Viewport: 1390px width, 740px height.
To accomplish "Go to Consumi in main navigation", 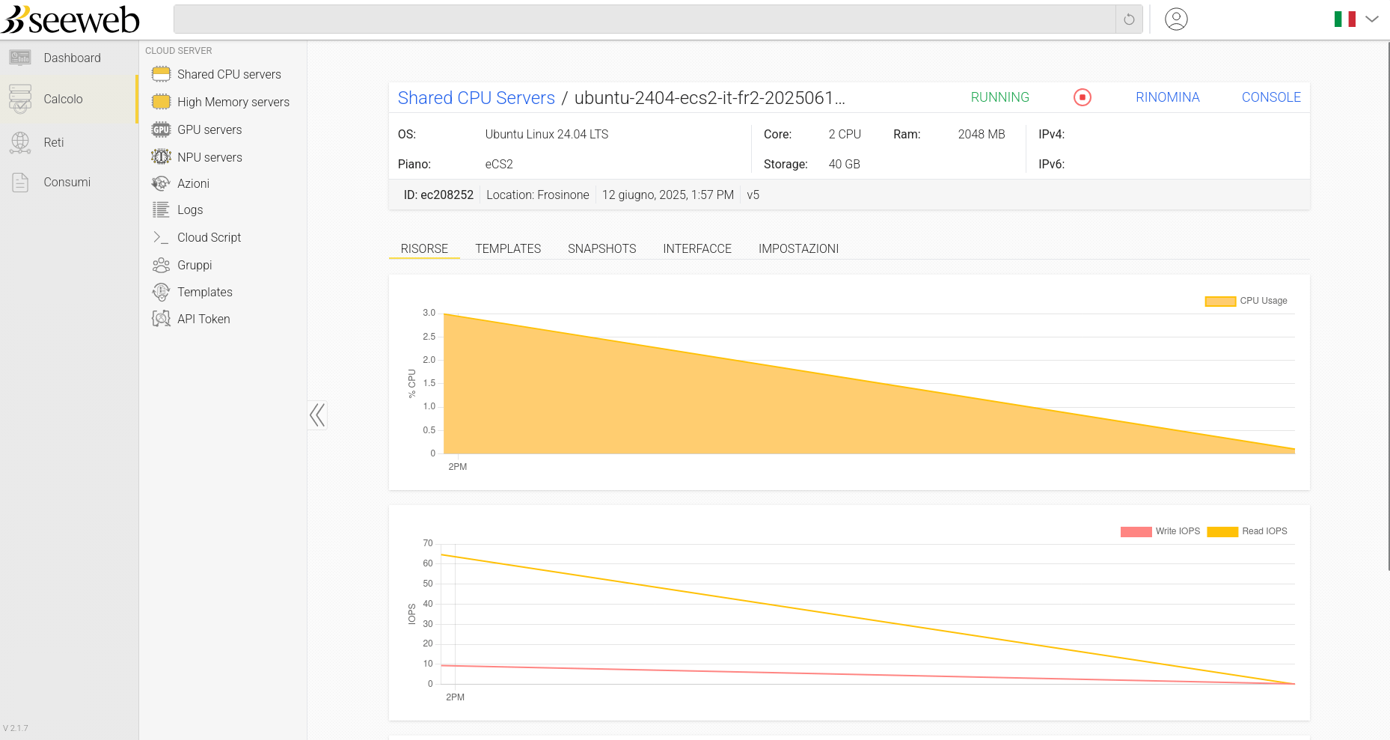I will point(69,182).
